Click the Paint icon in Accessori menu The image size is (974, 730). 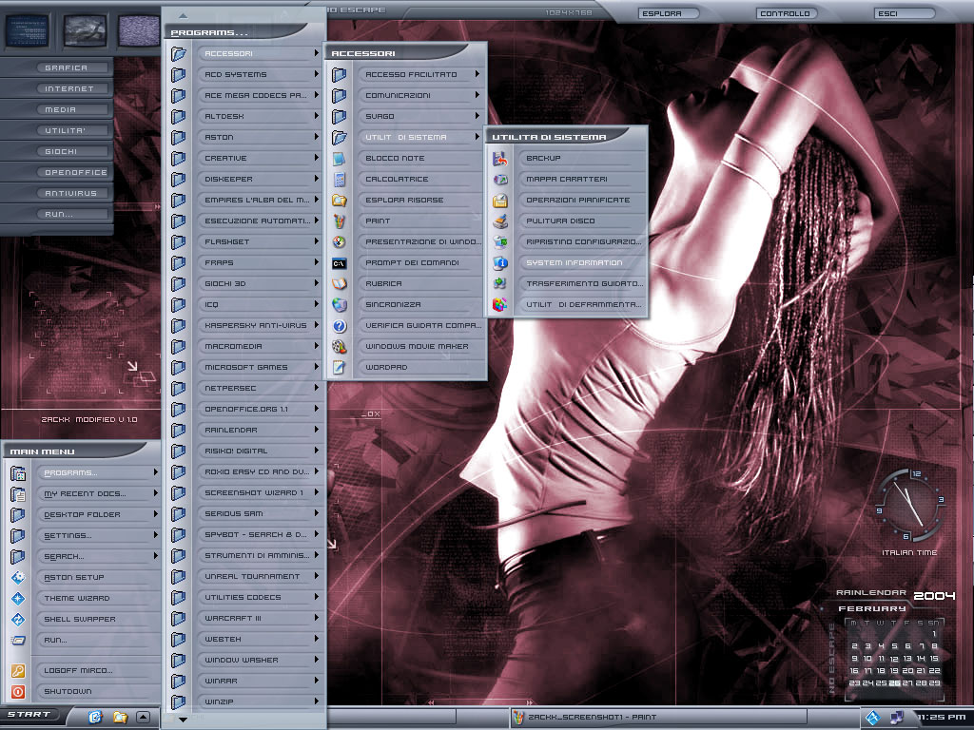(340, 221)
